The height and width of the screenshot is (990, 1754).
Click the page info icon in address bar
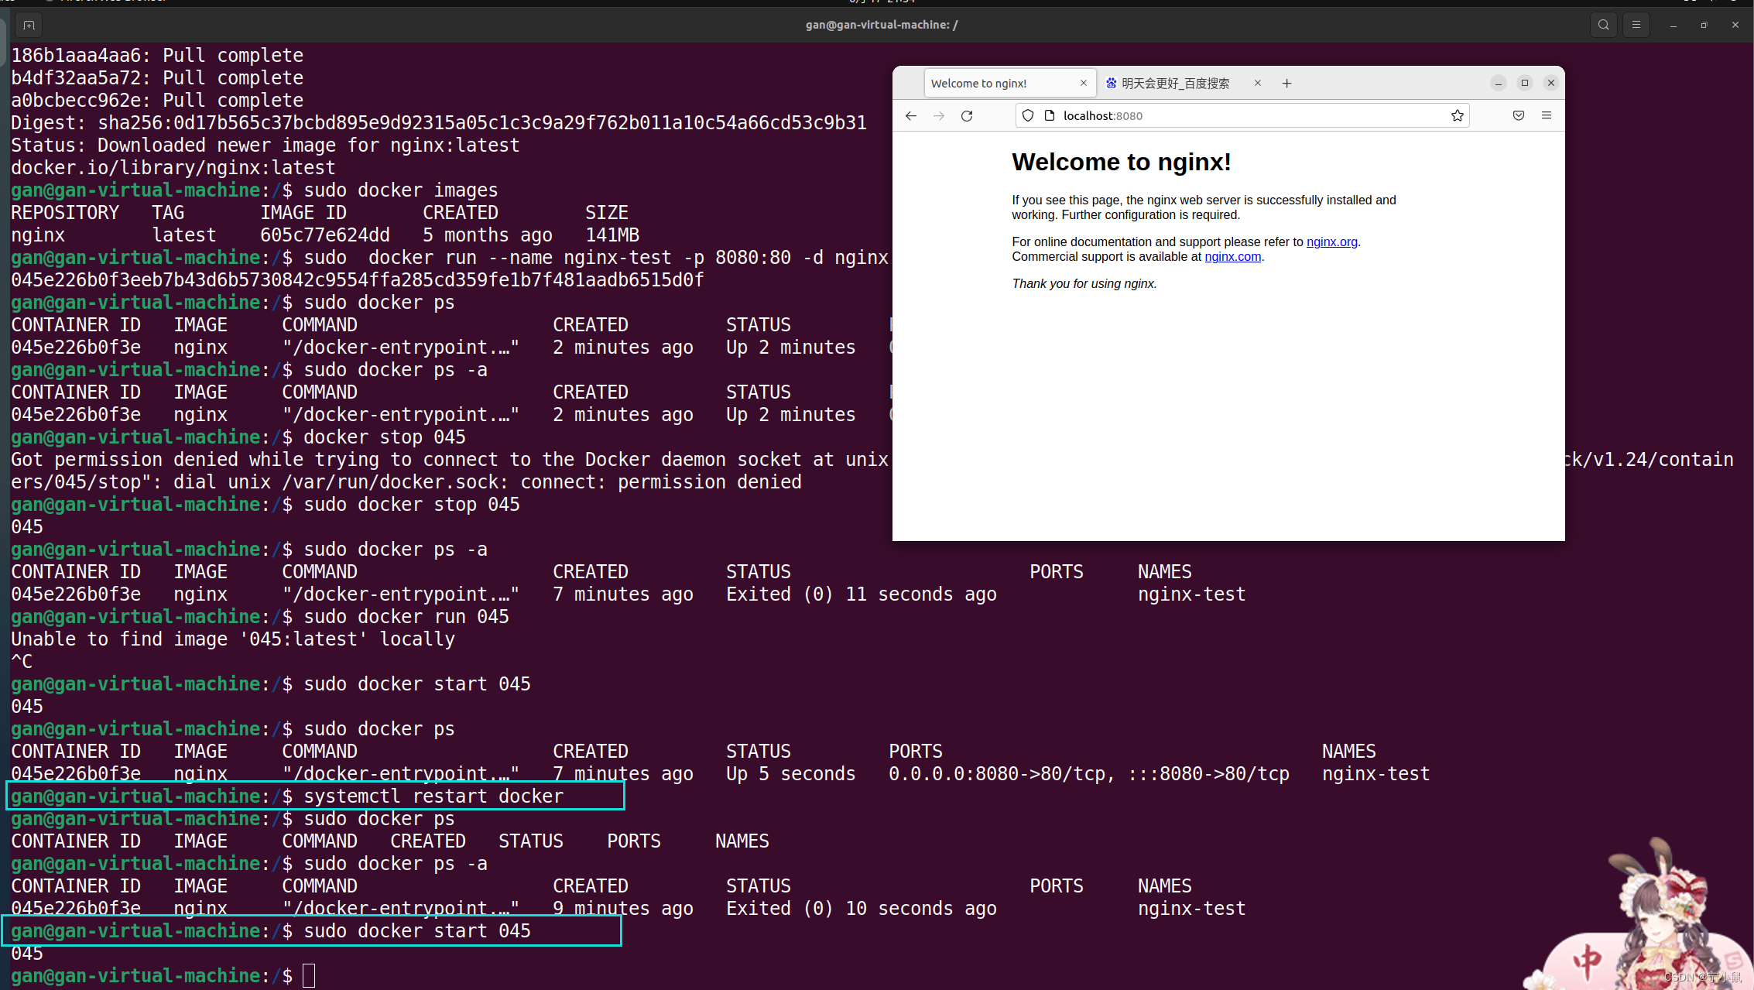(x=1050, y=115)
